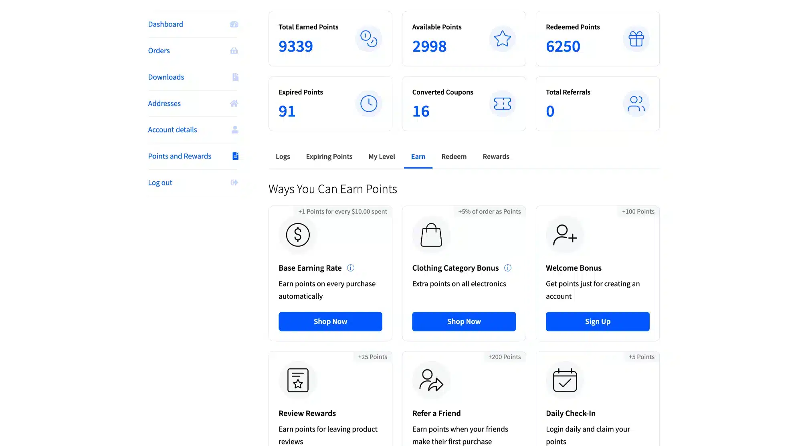Click the 2998 available points value
Viewport: 808px width, 446px height.
pyautogui.click(x=429, y=46)
